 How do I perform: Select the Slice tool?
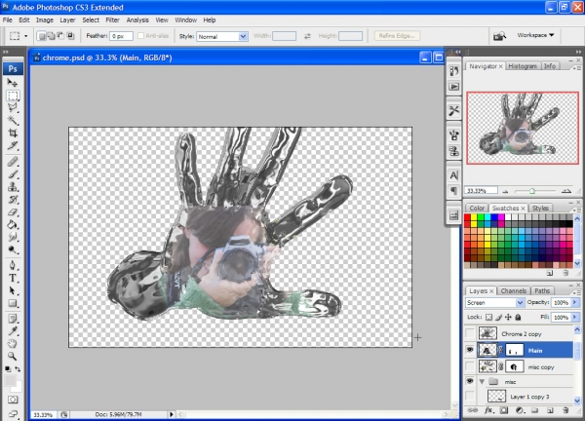13,145
